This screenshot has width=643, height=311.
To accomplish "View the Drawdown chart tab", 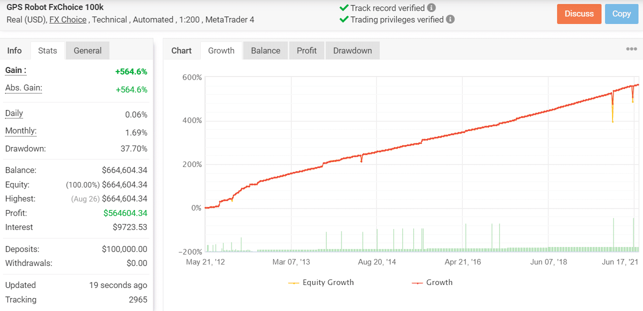I will (353, 50).
